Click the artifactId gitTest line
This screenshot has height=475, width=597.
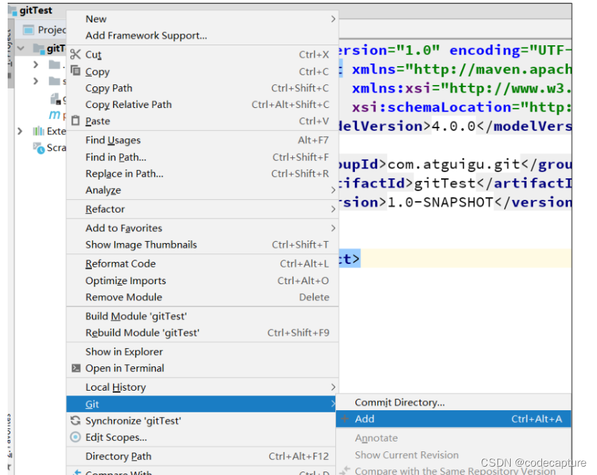(x=455, y=183)
